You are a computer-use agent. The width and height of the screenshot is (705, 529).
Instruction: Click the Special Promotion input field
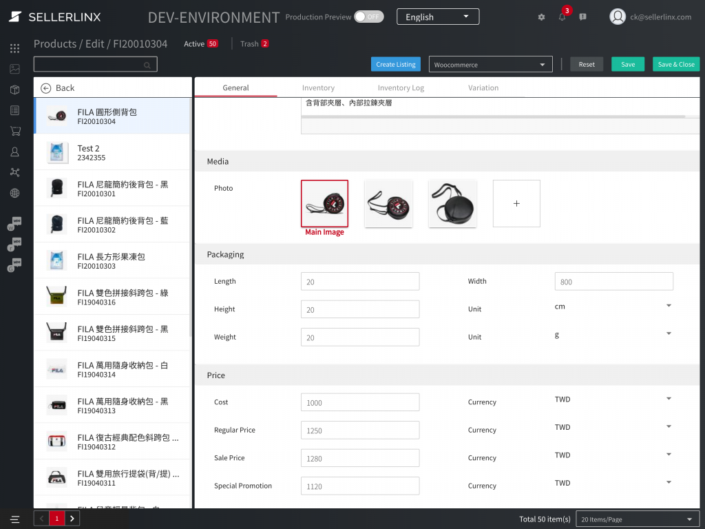pyautogui.click(x=360, y=486)
